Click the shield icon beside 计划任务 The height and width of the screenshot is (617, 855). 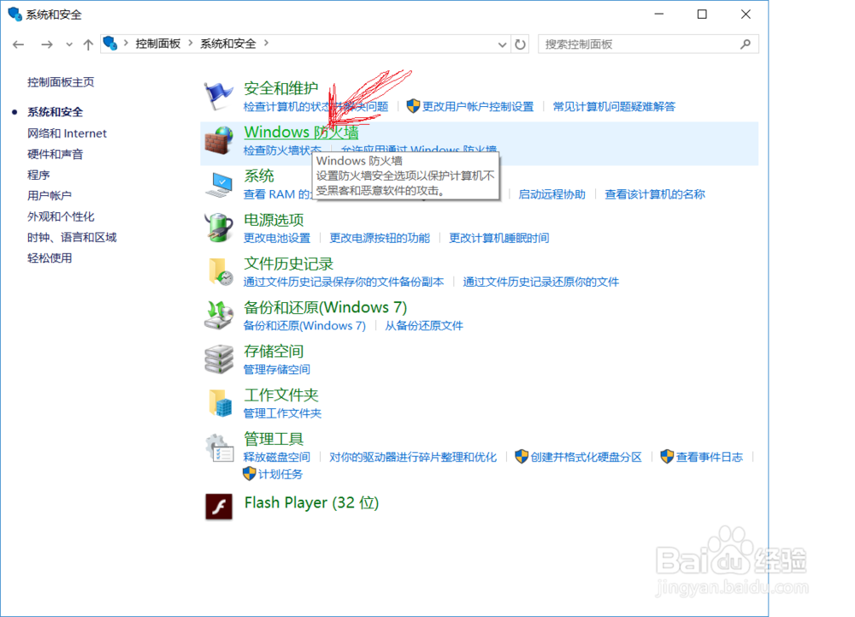249,473
